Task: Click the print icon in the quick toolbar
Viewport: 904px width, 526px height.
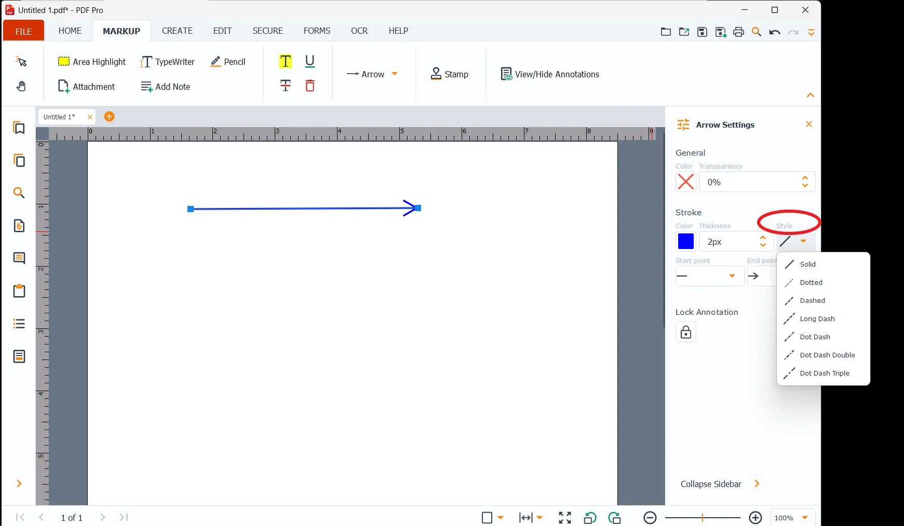Action: pyautogui.click(x=738, y=32)
